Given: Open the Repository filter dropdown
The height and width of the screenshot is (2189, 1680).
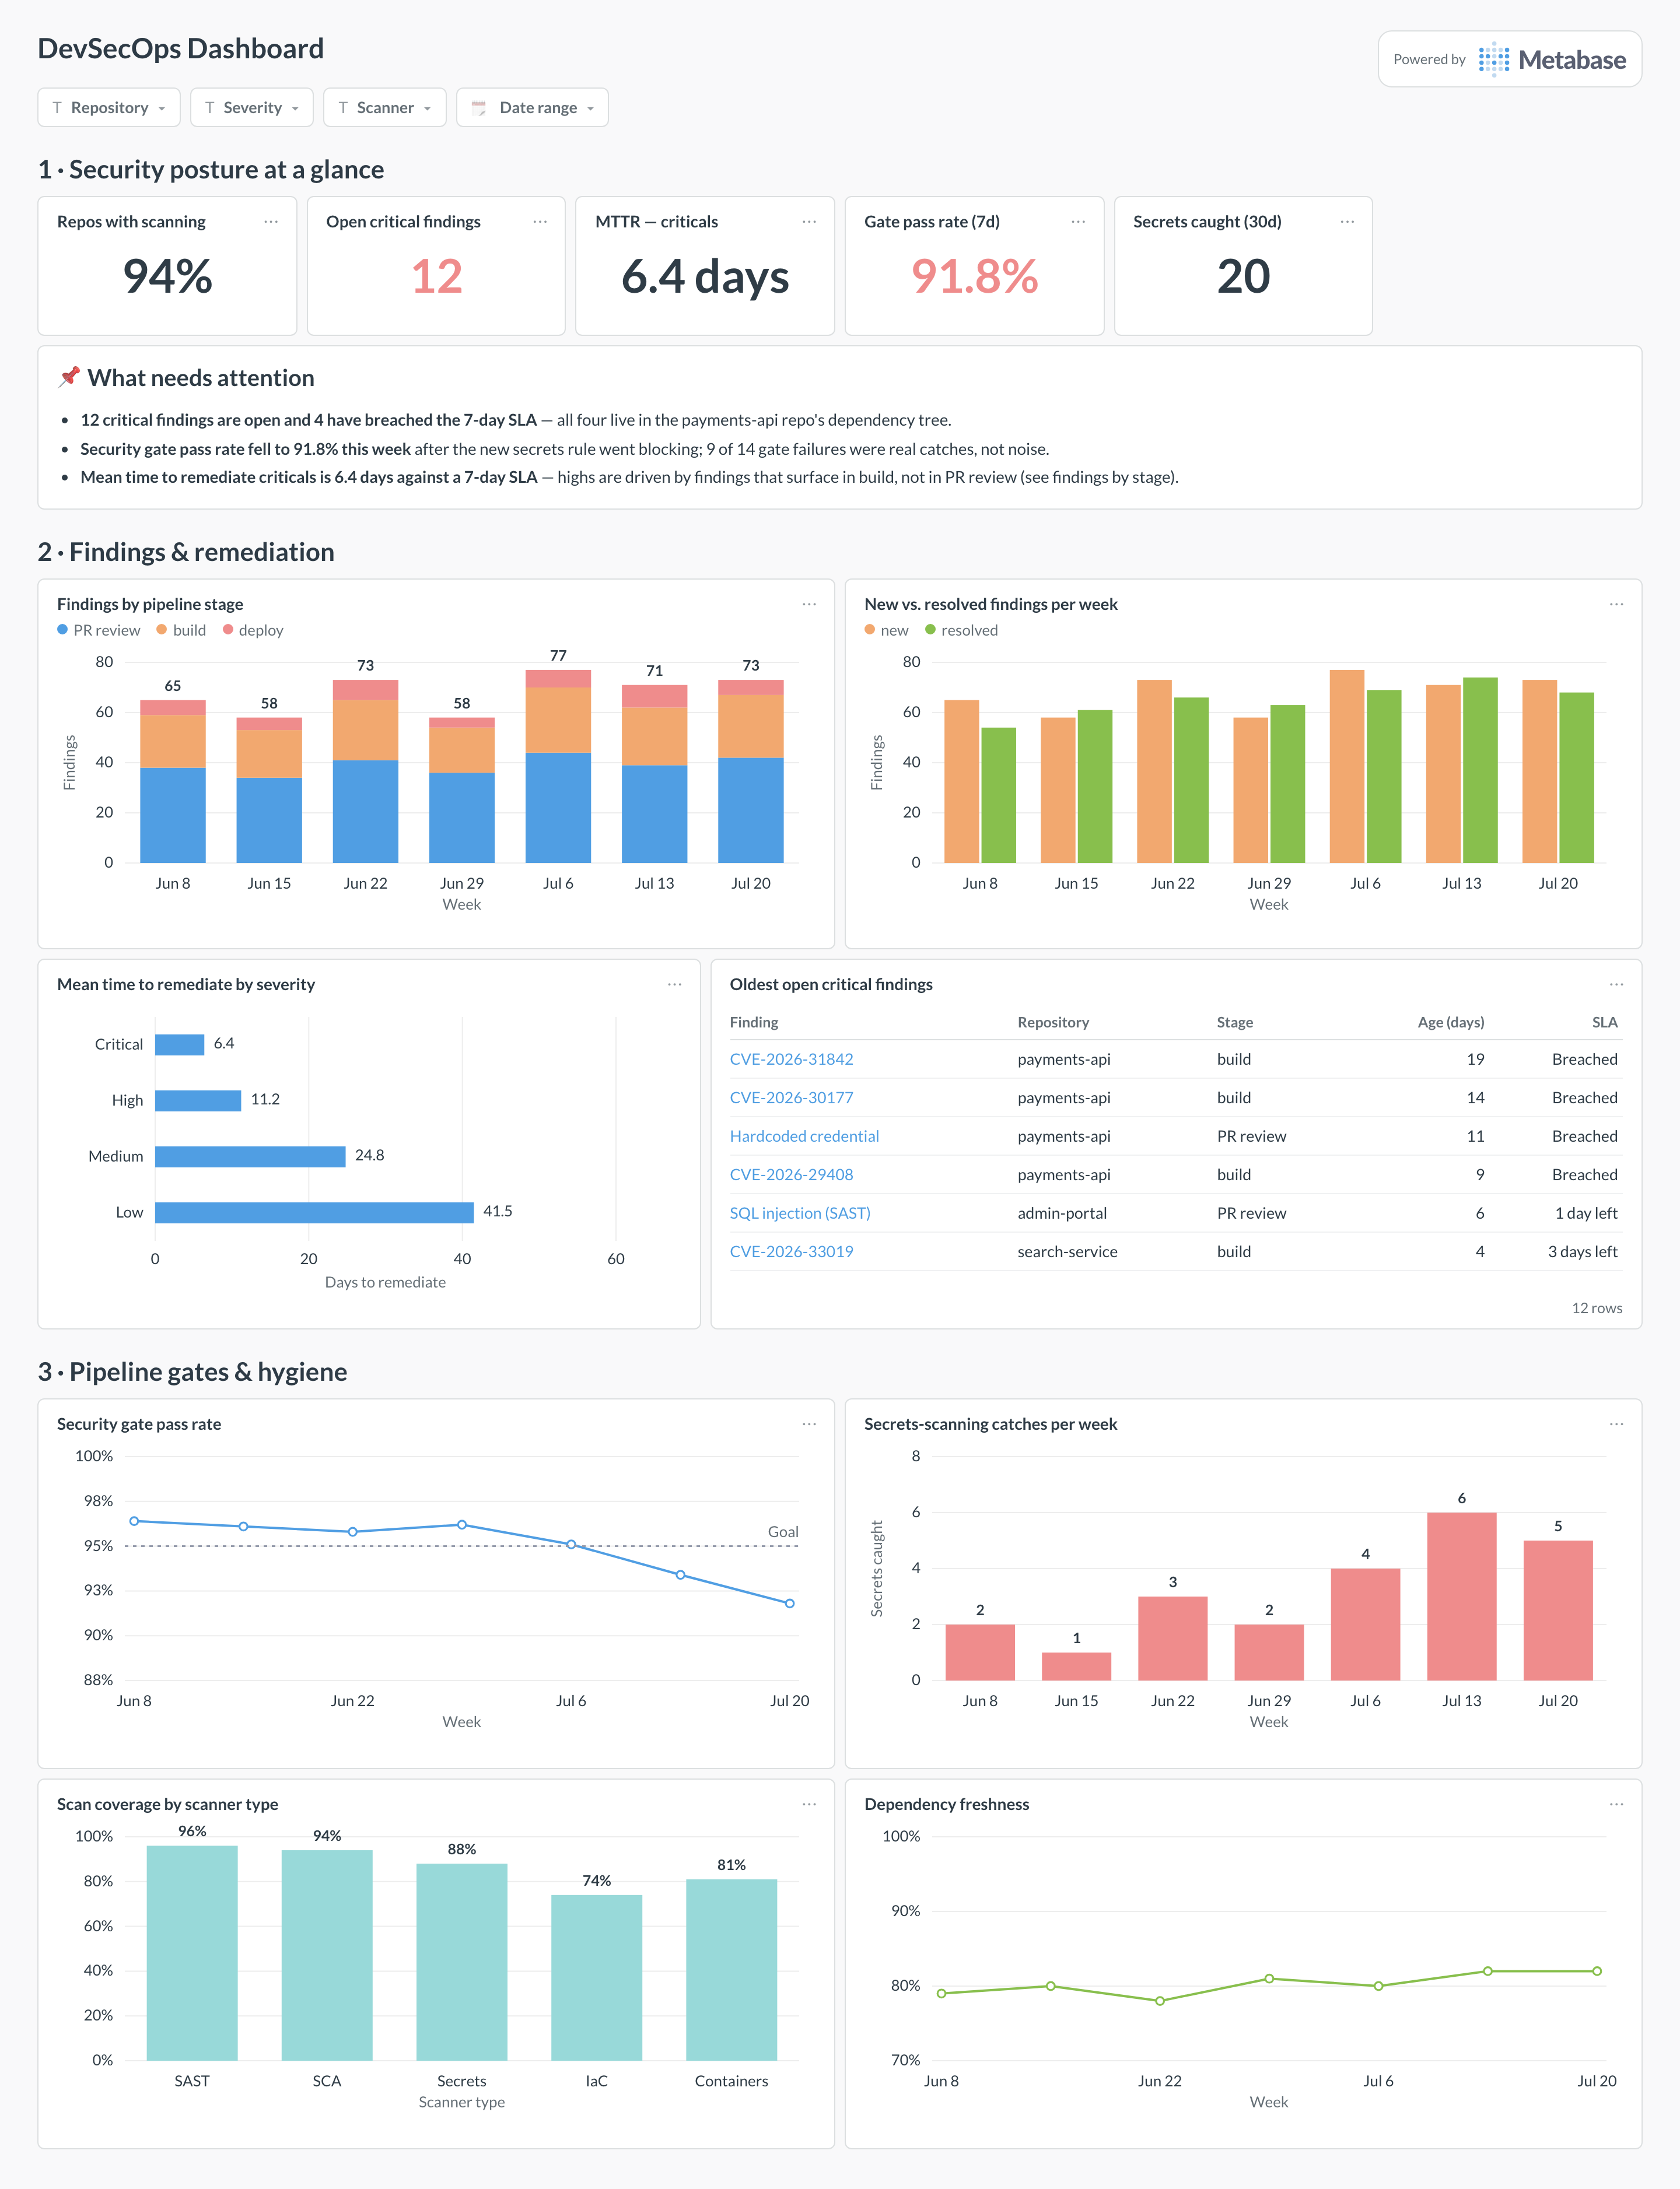Looking at the screenshot, I should [x=109, y=108].
